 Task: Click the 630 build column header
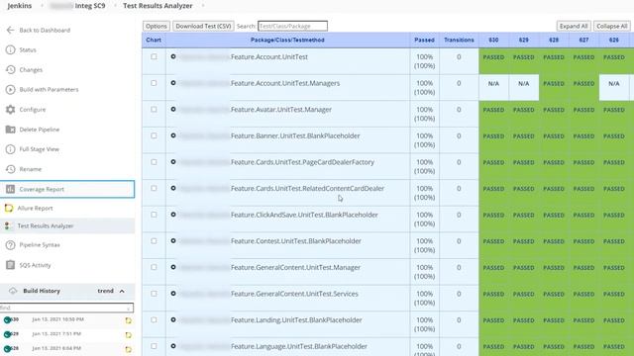pyautogui.click(x=493, y=40)
